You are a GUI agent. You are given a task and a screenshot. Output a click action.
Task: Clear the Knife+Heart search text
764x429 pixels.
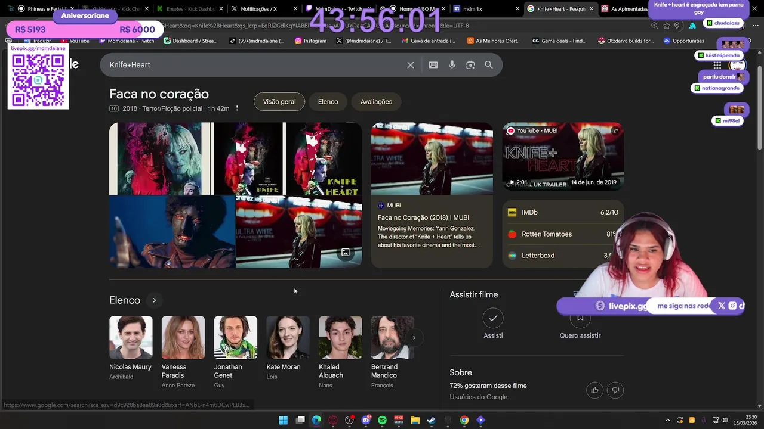click(411, 65)
